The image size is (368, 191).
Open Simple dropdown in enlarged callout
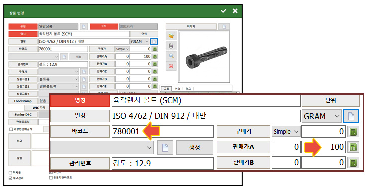coord(286,132)
